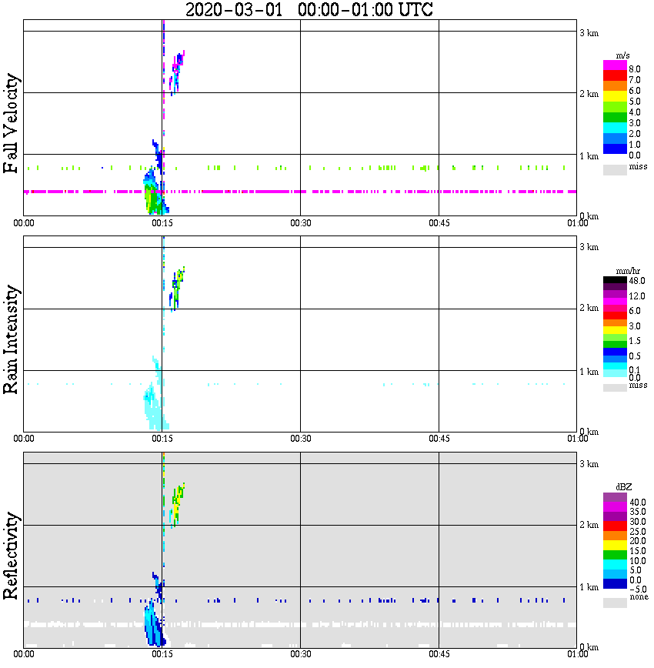Click the 'mm/hr' unit label
654x668 pixels.
pos(628,271)
